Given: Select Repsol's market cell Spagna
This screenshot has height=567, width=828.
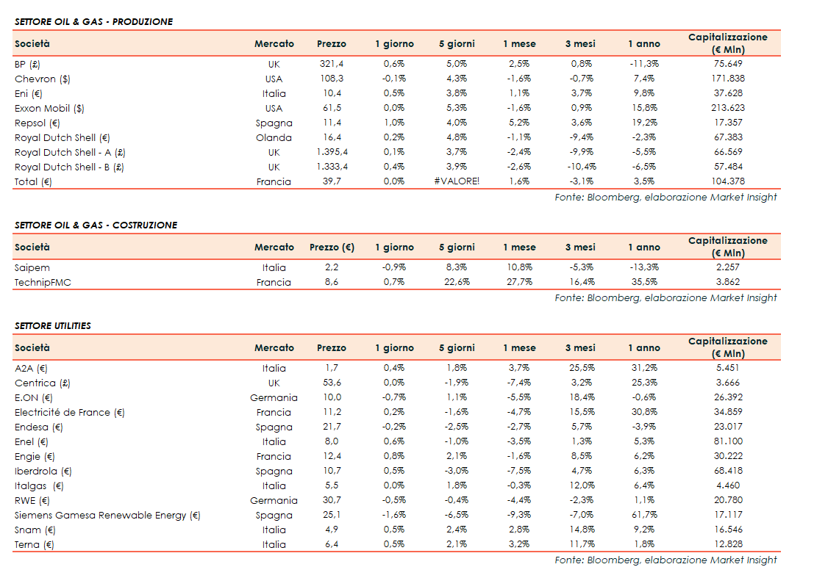Looking at the screenshot, I should 274,123.
